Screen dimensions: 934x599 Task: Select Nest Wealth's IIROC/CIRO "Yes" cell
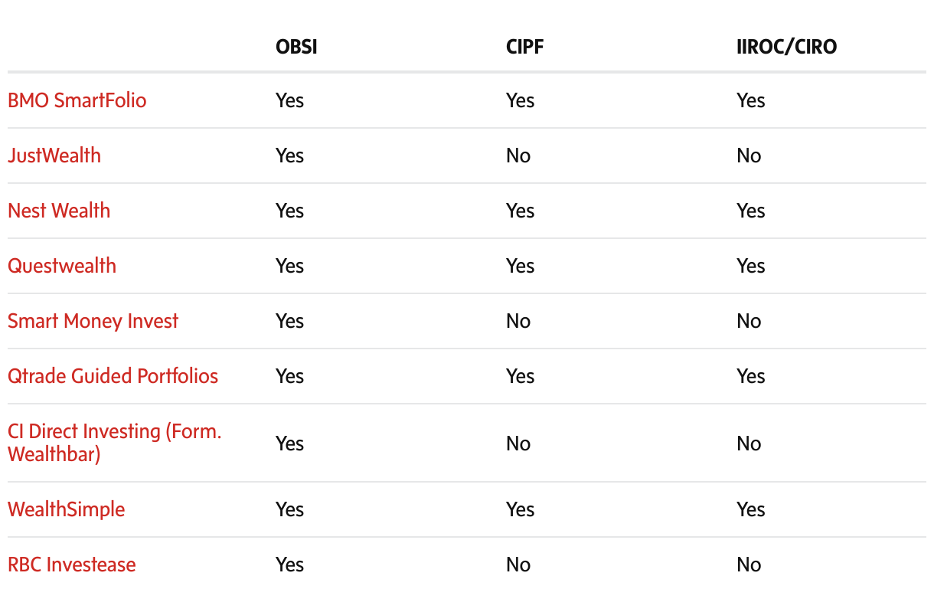[751, 211]
